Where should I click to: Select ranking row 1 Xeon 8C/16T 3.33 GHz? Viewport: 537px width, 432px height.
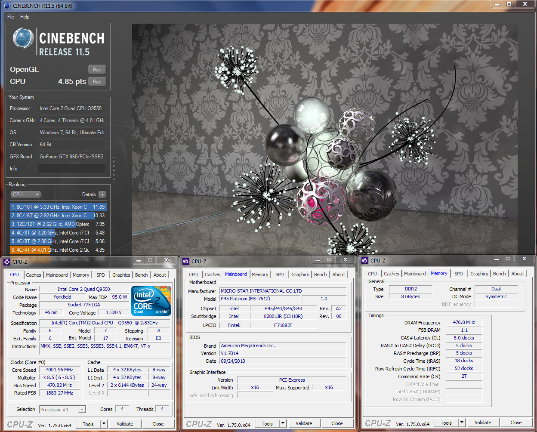click(58, 207)
